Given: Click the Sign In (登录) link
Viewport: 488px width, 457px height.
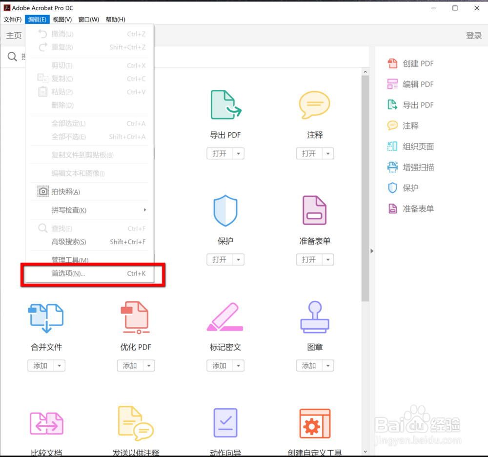Looking at the screenshot, I should pos(474,36).
